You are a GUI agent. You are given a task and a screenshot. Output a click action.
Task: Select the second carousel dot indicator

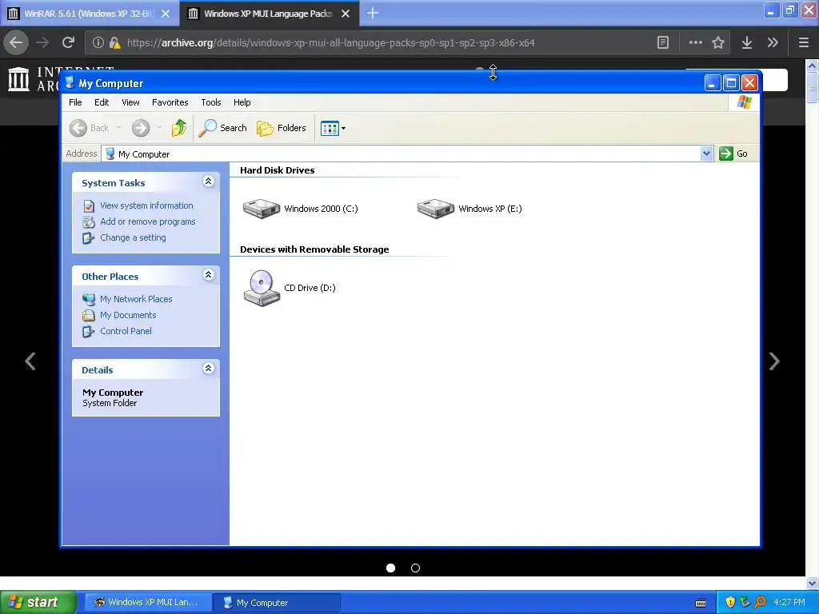tap(415, 568)
